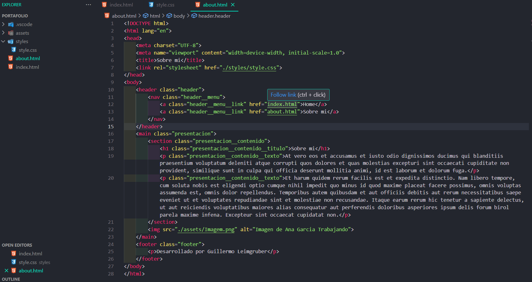Click the ./styles/style.css href link
The width and height of the screenshot is (532, 282).
pyautogui.click(x=249, y=68)
